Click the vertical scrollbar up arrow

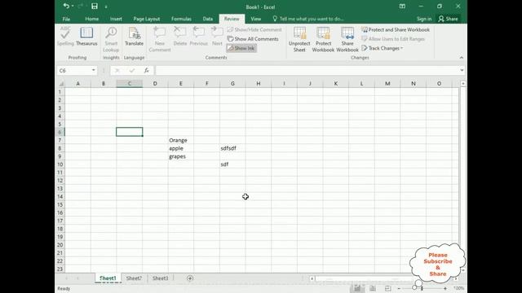tap(463, 83)
